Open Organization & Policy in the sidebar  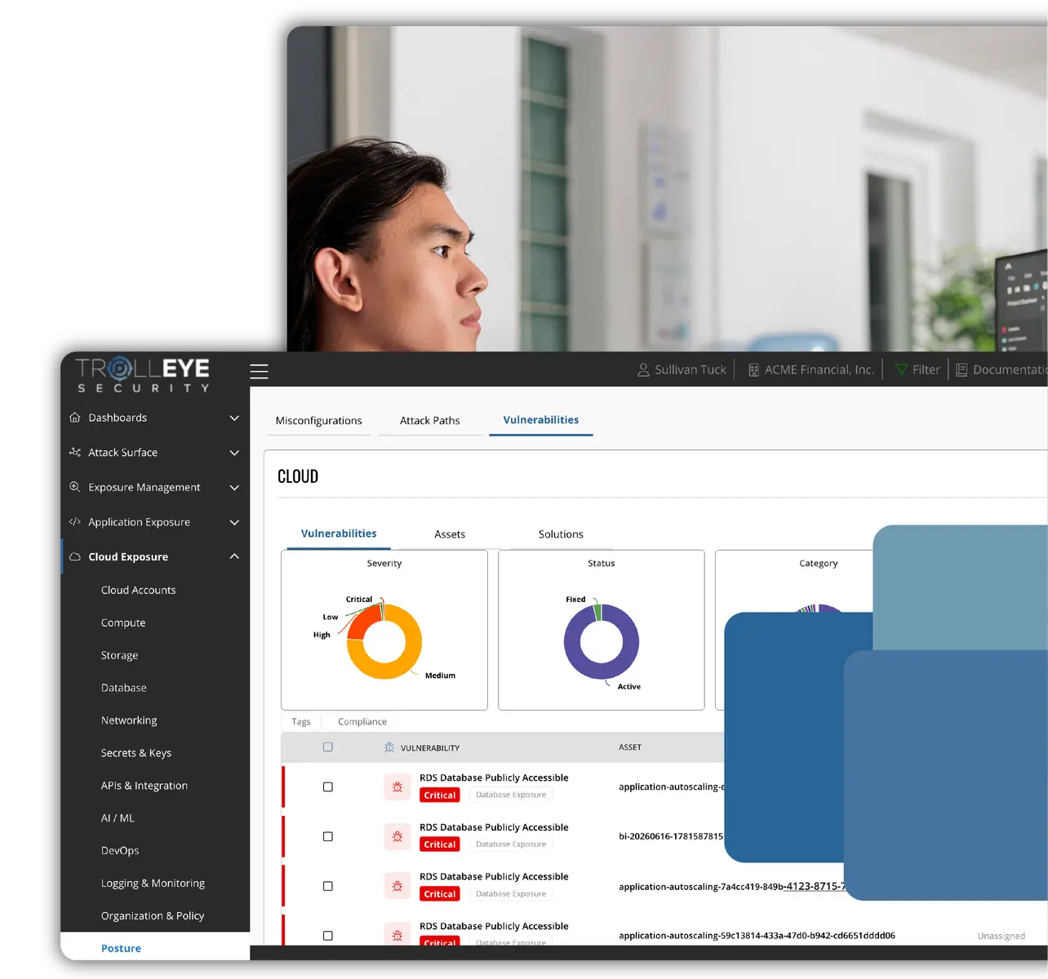[x=153, y=915]
